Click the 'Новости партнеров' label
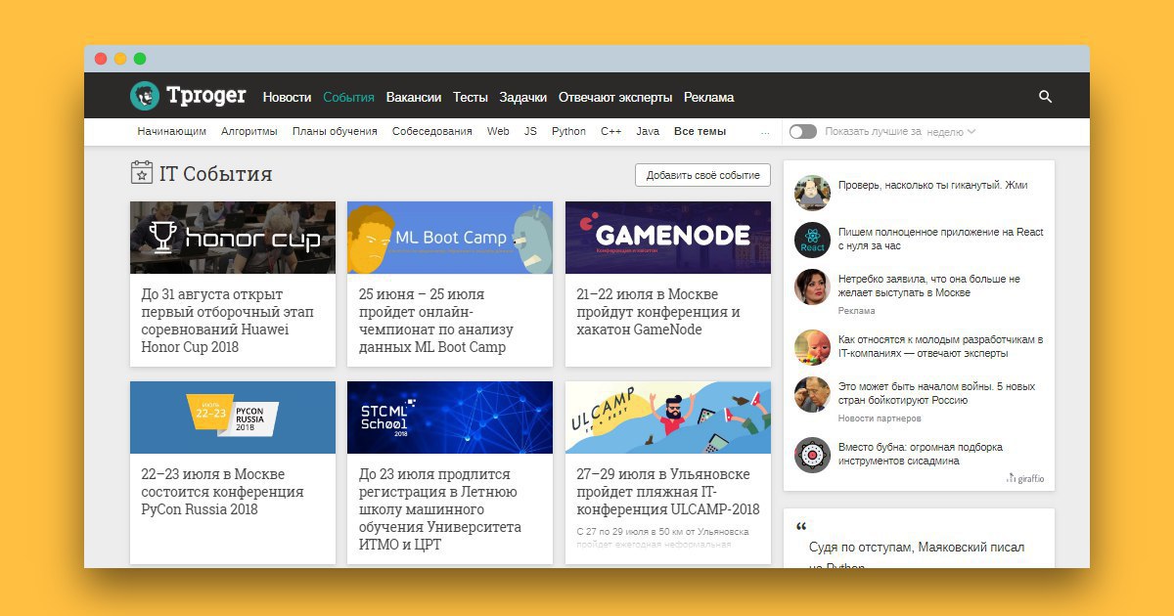1174x616 pixels. (880, 418)
